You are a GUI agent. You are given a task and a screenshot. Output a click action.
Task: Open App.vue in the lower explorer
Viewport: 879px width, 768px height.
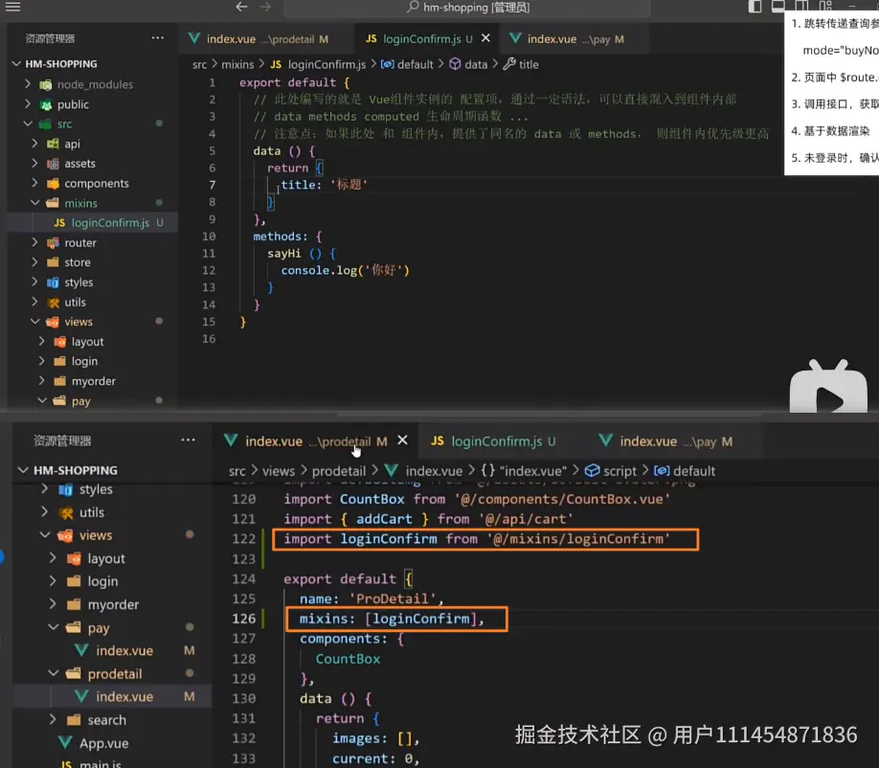103,743
